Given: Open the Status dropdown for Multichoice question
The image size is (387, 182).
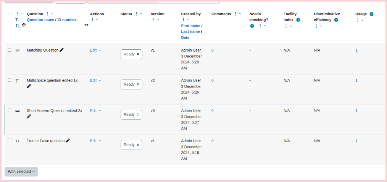Looking at the screenshot, I should (x=131, y=84).
